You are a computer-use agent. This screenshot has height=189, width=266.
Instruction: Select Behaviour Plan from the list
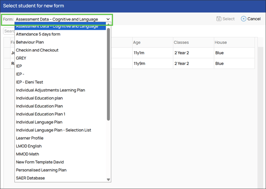[x=30, y=42]
